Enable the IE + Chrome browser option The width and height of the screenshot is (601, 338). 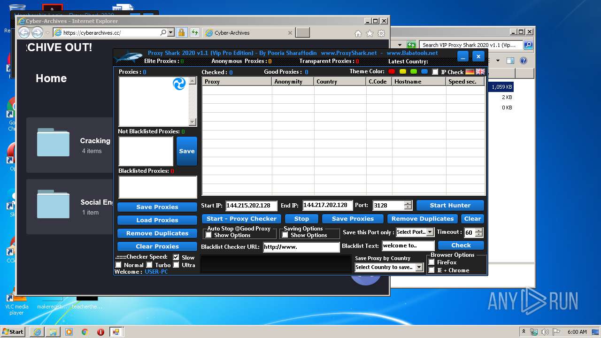click(431, 270)
